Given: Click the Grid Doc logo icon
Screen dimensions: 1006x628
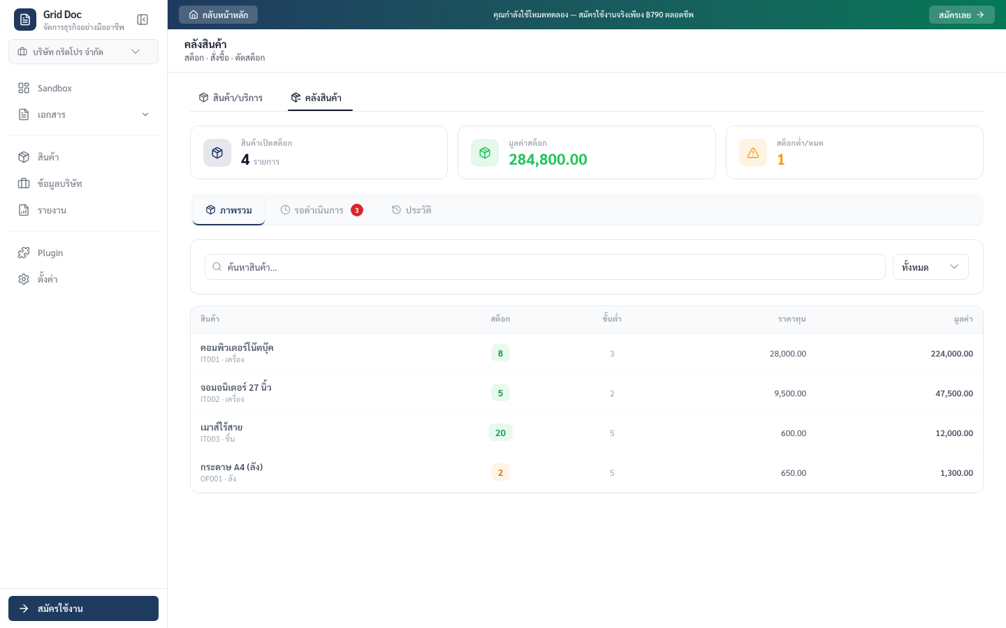Looking at the screenshot, I should 25,19.
